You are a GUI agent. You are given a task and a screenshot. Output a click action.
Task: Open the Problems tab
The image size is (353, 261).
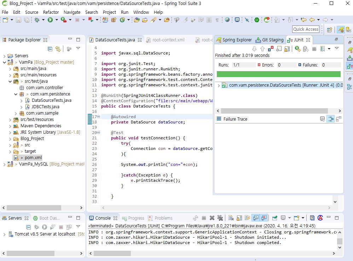pos(160,218)
